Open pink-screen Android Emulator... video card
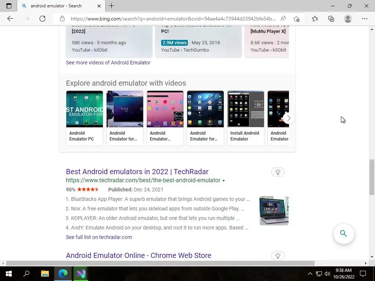This screenshot has height=281, width=375. coord(165,118)
